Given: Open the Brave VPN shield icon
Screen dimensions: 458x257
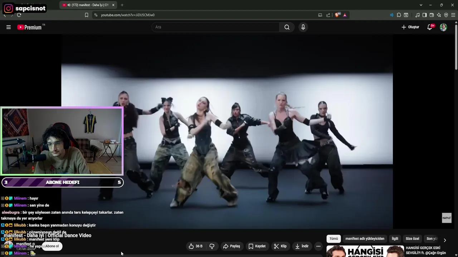Looking at the screenshot, I should 446,15.
